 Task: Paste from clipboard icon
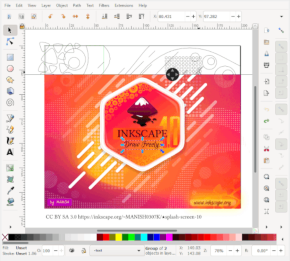[266, 160]
